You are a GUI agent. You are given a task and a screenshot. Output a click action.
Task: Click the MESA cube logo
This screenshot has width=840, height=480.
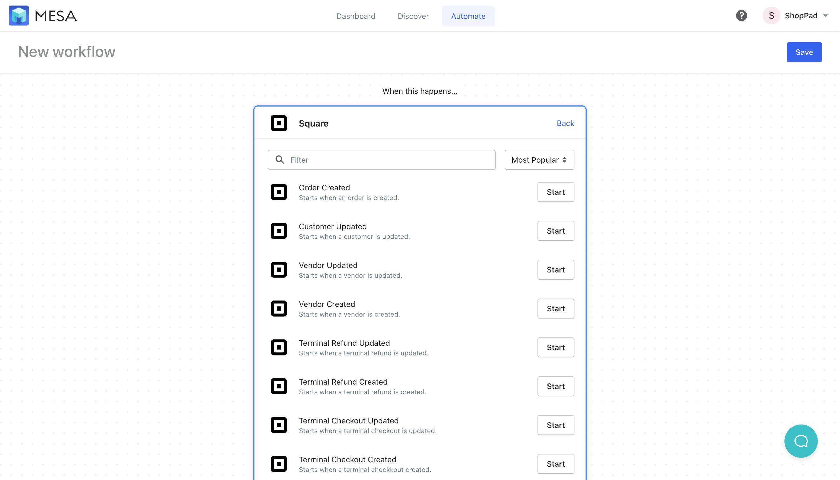(19, 16)
